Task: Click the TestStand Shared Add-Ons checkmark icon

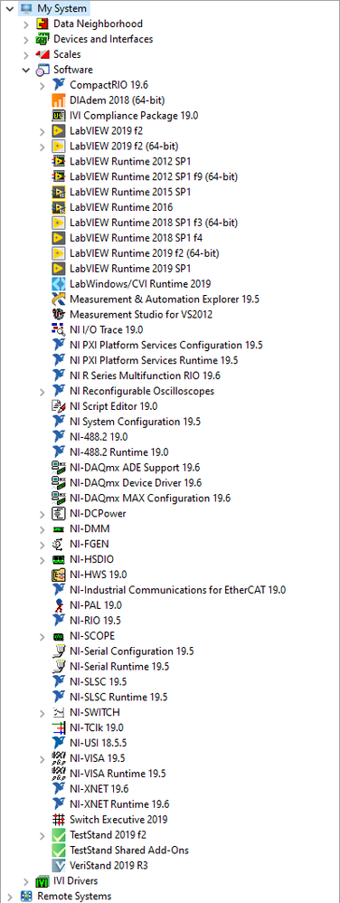Action: [59, 850]
